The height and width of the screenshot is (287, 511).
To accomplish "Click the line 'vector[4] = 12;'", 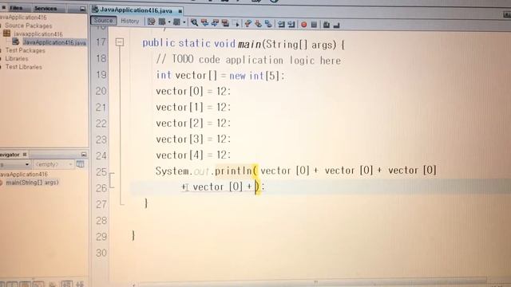I will [x=193, y=155].
